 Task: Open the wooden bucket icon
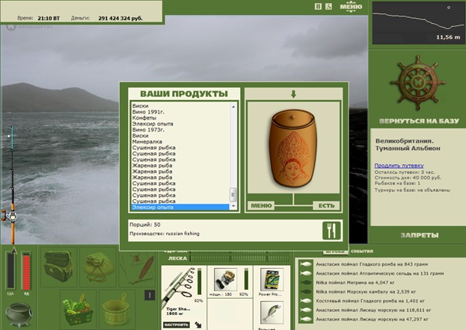click(116, 309)
